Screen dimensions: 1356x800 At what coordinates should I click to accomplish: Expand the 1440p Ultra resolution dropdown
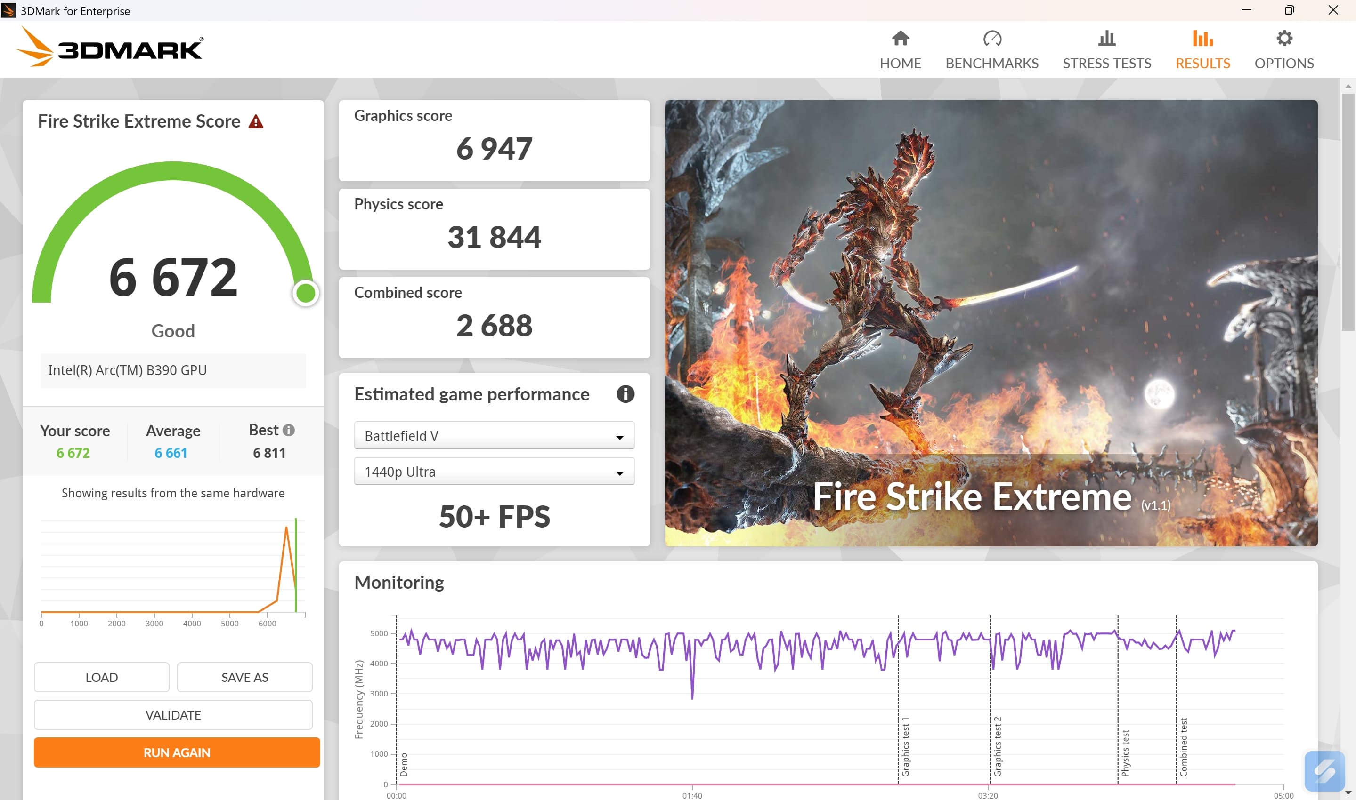[494, 472]
